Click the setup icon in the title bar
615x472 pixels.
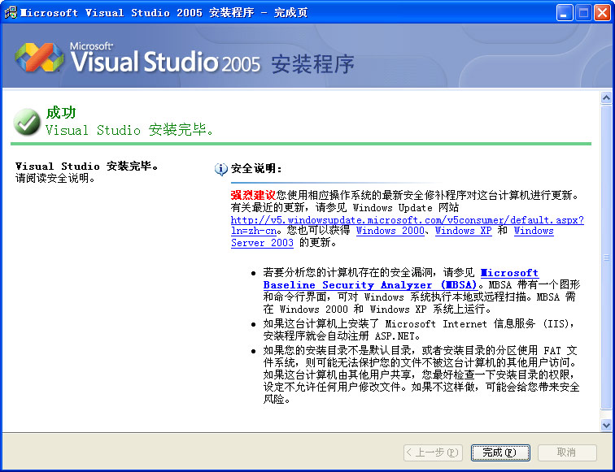[11, 12]
